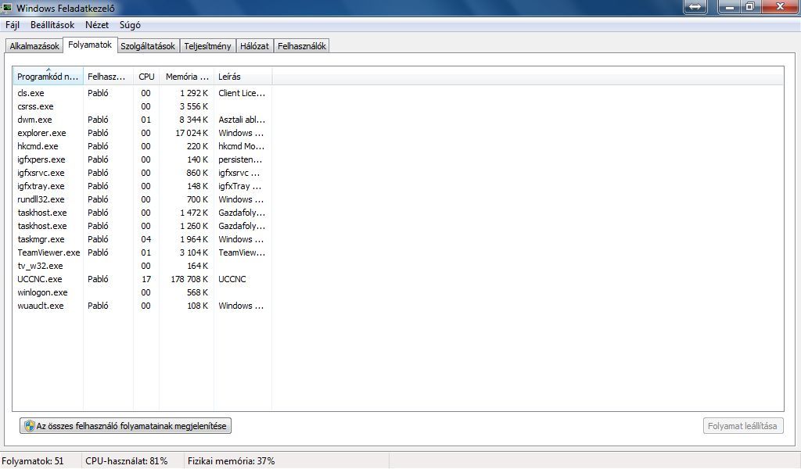The image size is (801, 469).
Task: Select the explorer.exe process row
Action: point(41,133)
